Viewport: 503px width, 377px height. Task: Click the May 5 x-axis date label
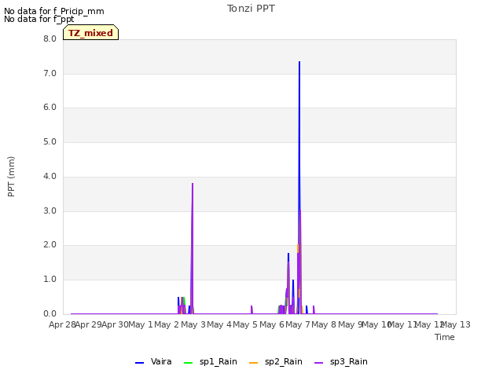click(245, 324)
